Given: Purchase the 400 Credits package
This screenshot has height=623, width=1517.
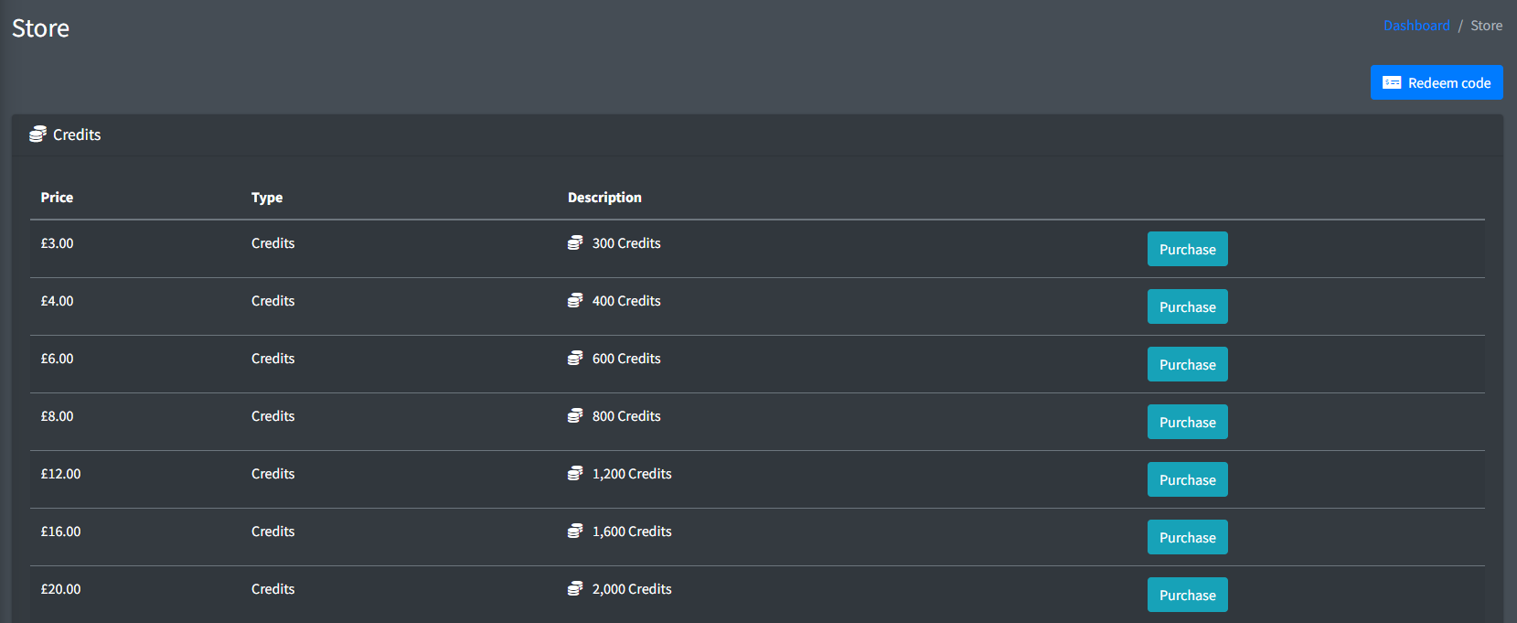Looking at the screenshot, I should 1187,306.
